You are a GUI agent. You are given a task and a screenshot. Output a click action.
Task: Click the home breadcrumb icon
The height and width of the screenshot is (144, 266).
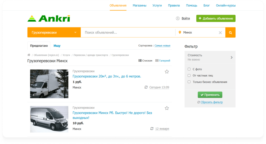coord(29,55)
